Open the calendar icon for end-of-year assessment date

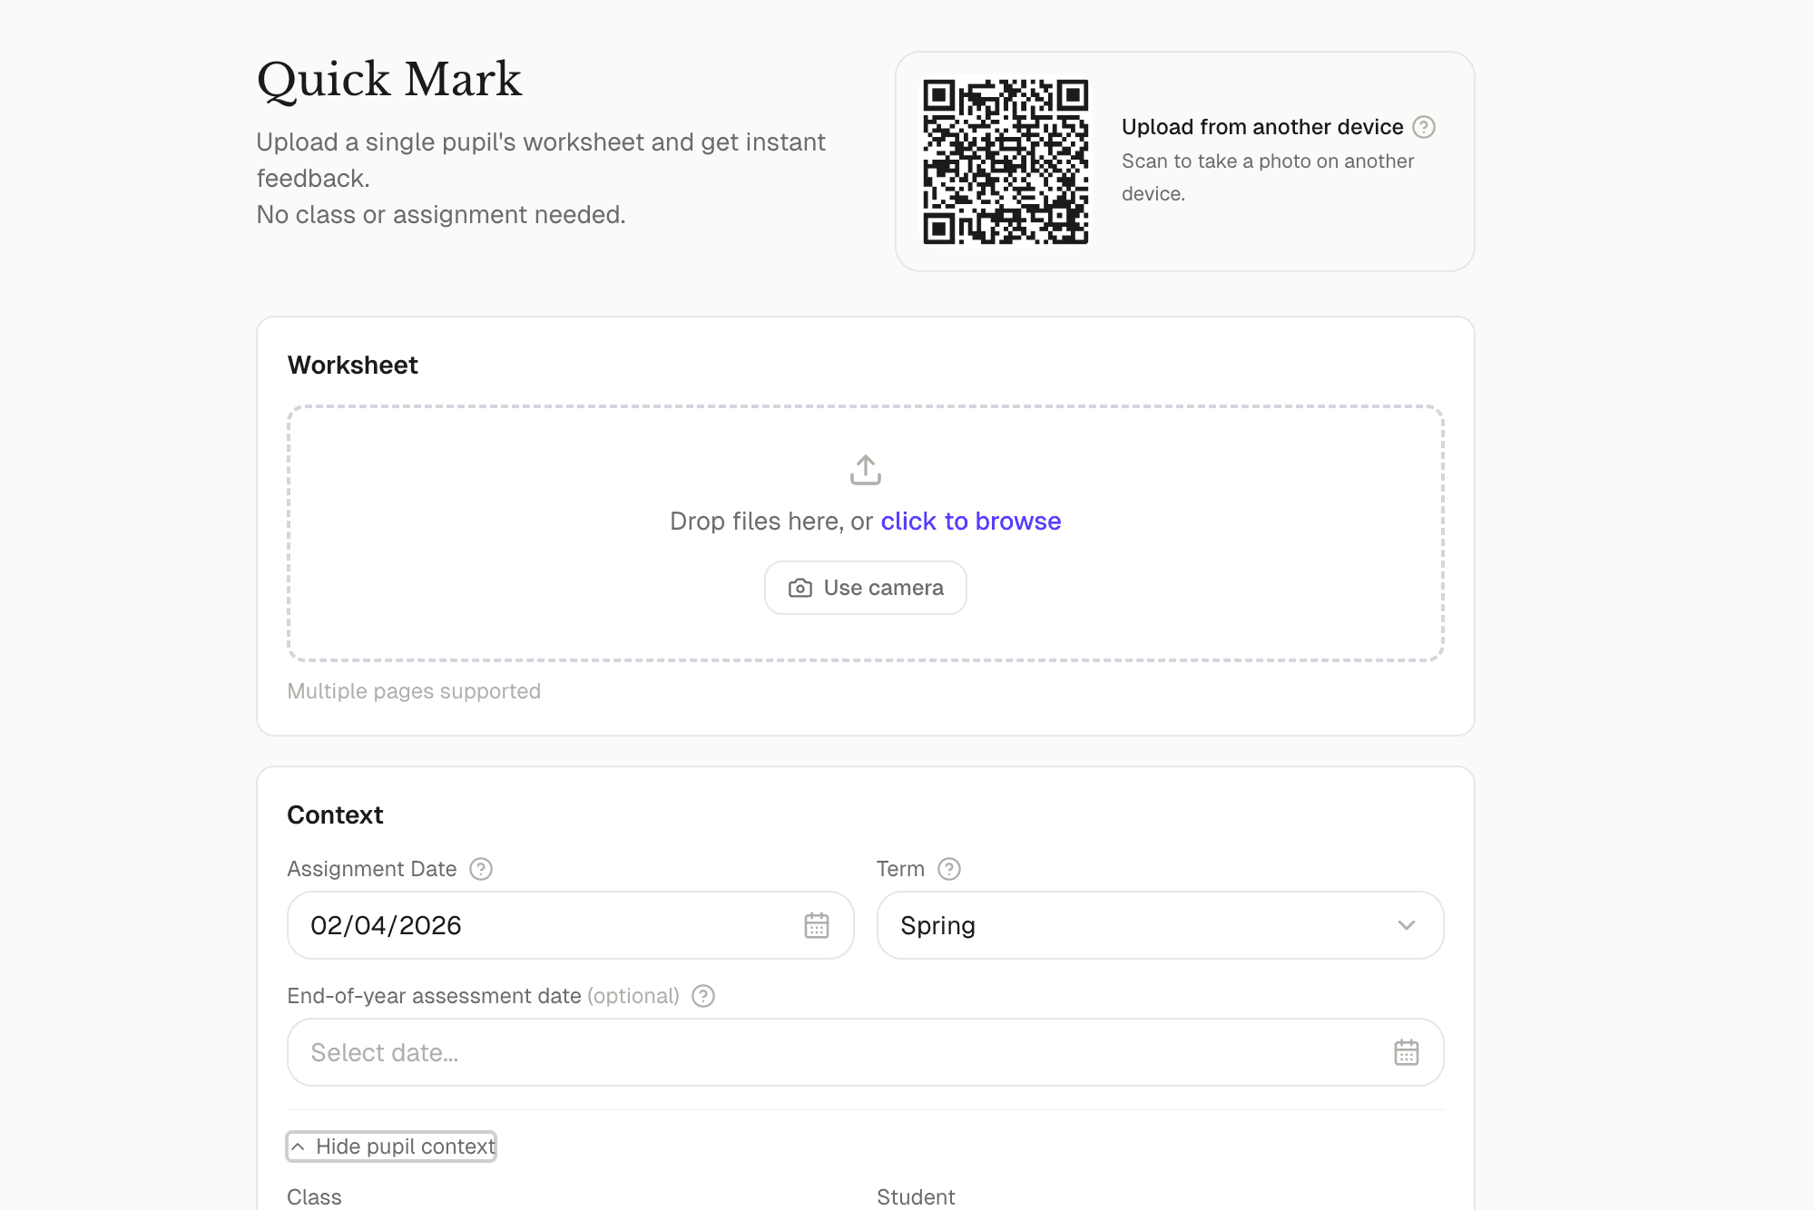point(1405,1052)
